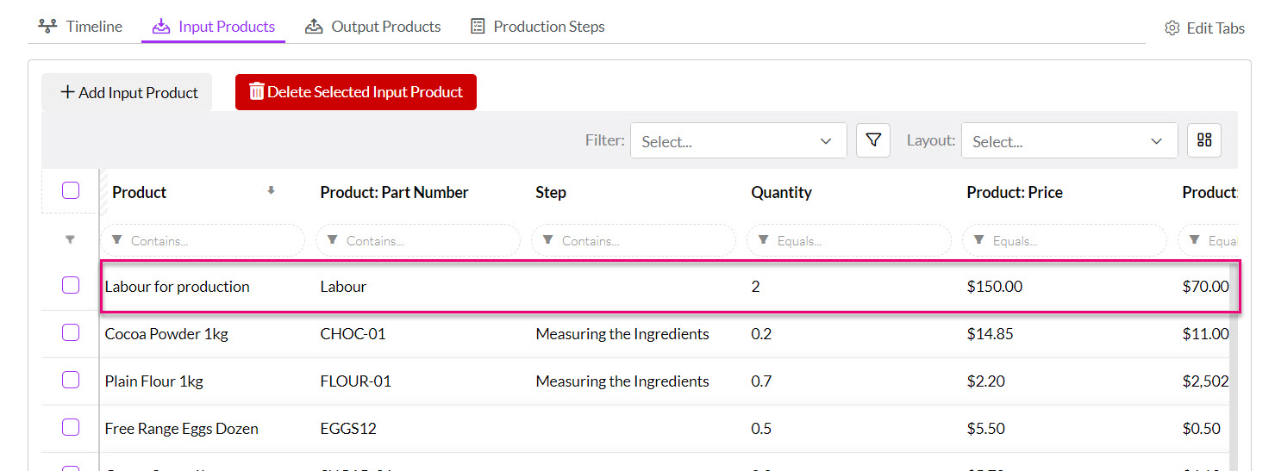
Task: Open the filter funnel icon button
Action: click(x=872, y=140)
